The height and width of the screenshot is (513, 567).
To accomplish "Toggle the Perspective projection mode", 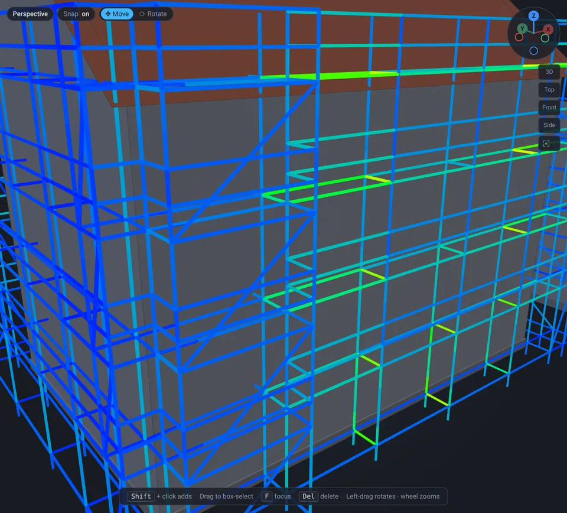I will [x=30, y=14].
